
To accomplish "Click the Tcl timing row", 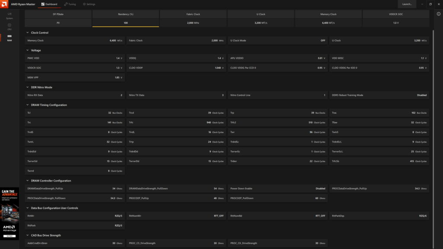I will 74,113.
